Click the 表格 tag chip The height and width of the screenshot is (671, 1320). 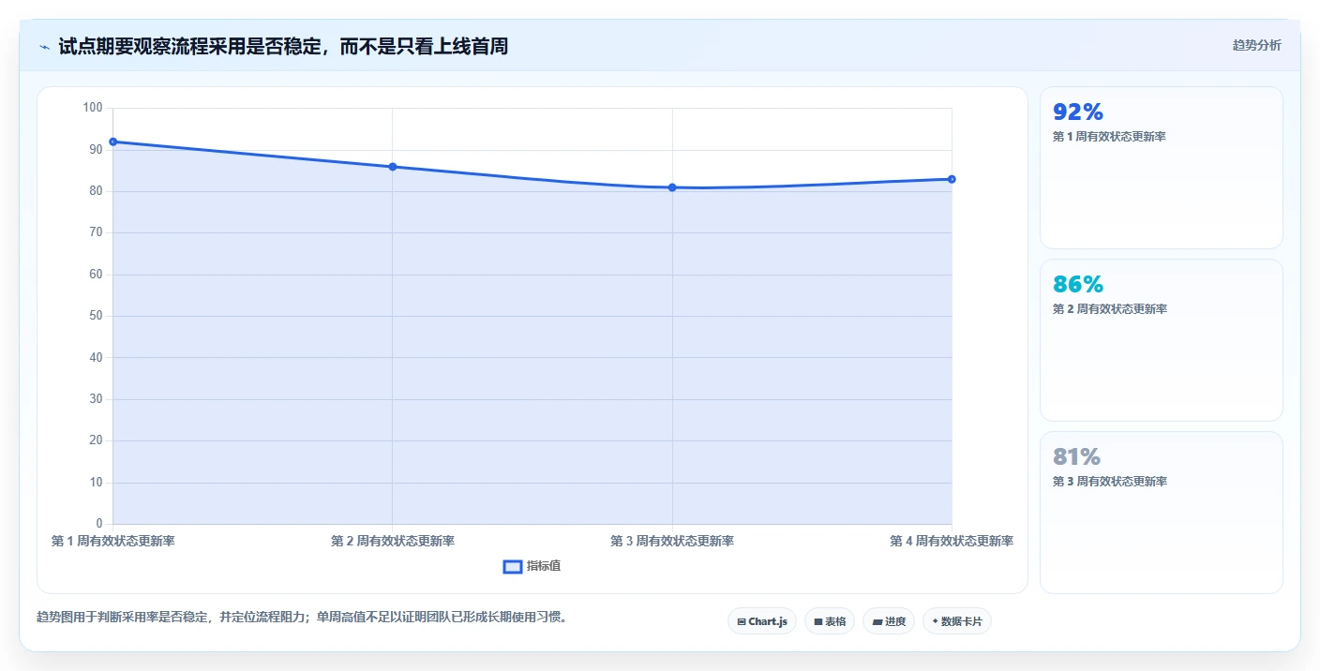[830, 621]
